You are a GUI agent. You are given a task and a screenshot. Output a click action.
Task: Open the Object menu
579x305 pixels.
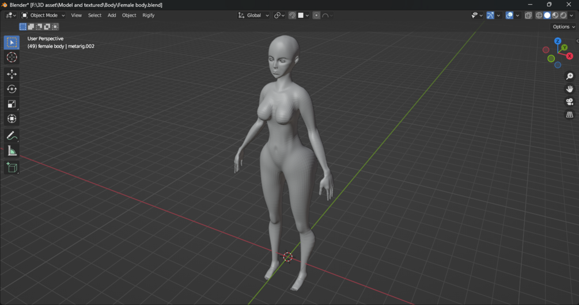(x=129, y=15)
